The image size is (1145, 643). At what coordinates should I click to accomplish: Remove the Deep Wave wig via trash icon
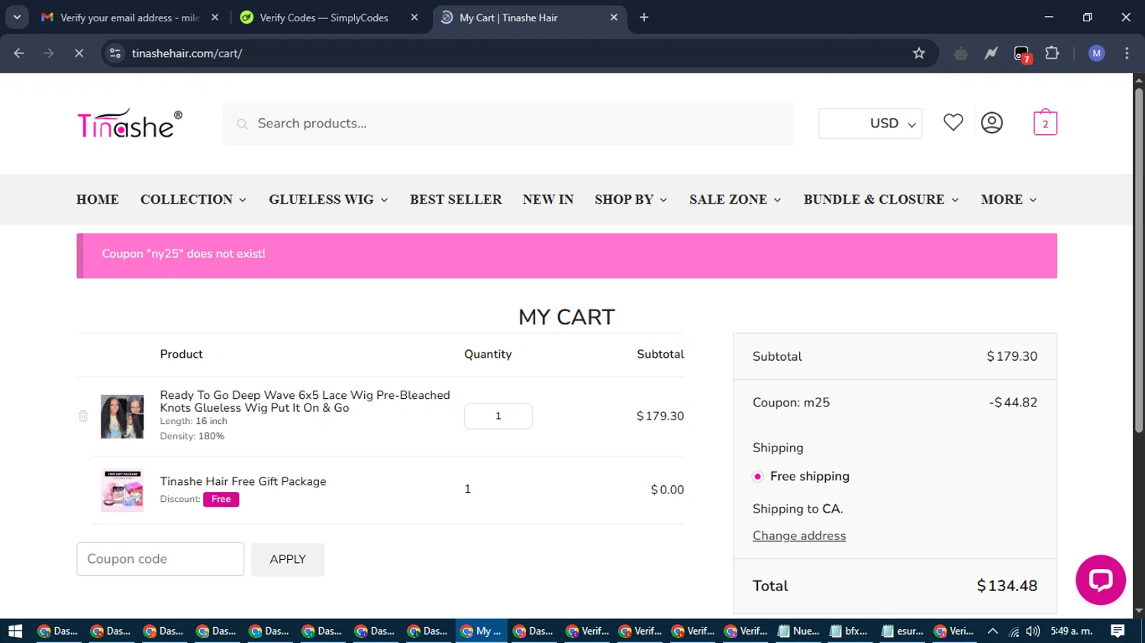(83, 416)
